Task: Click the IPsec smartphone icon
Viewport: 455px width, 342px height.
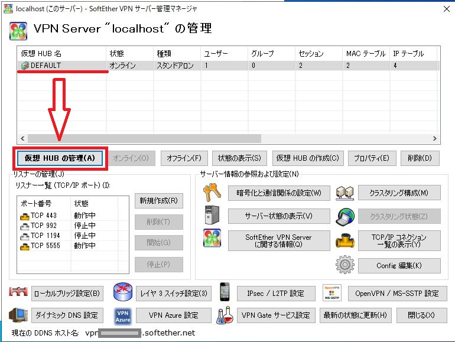Action: (225, 292)
